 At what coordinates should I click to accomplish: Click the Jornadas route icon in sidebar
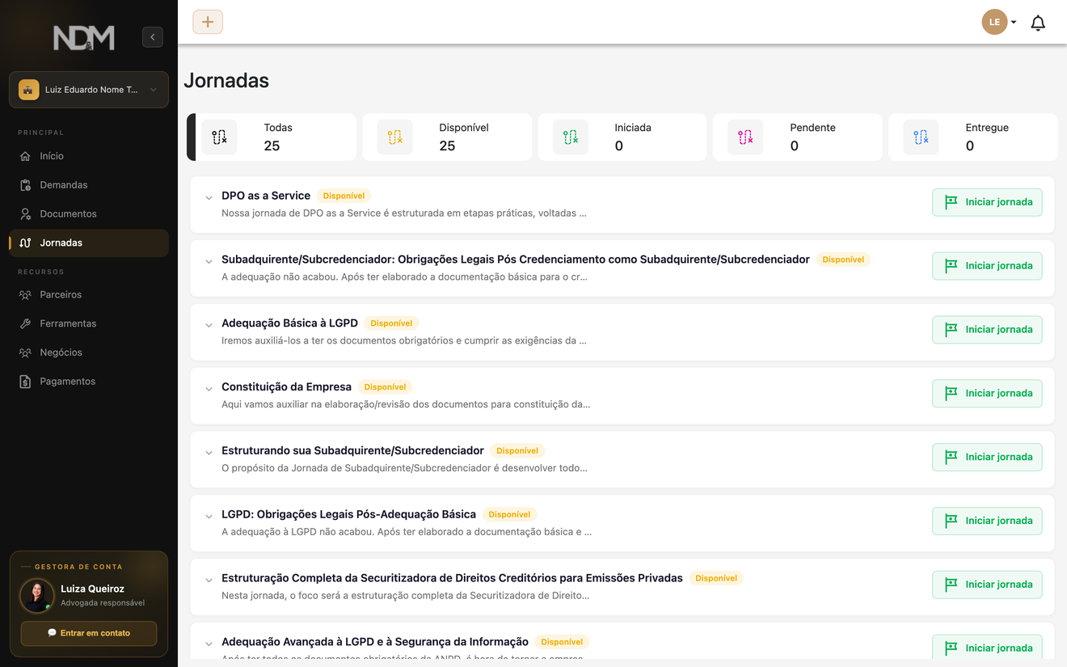tap(25, 243)
